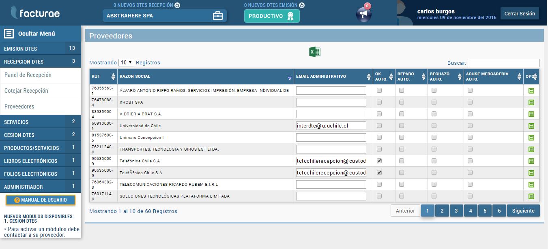This screenshot has height=249, width=548.
Task: Click the award ribbon icon on PRODUCTIVO
Action: coord(290,16)
